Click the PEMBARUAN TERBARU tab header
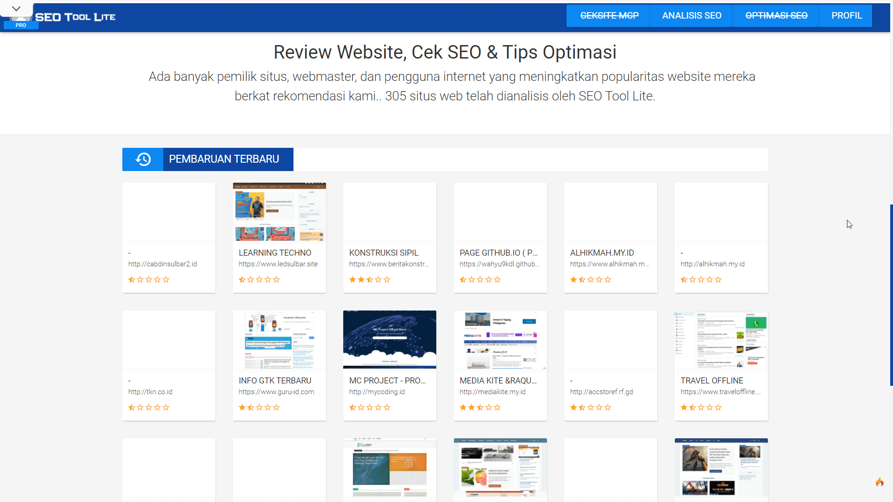 click(x=224, y=159)
